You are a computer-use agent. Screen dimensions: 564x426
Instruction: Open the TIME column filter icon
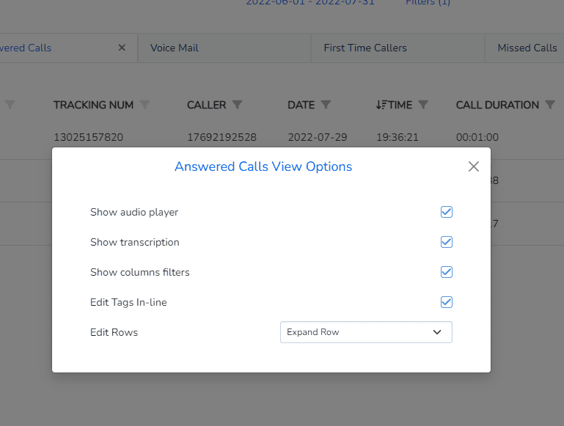click(x=423, y=105)
